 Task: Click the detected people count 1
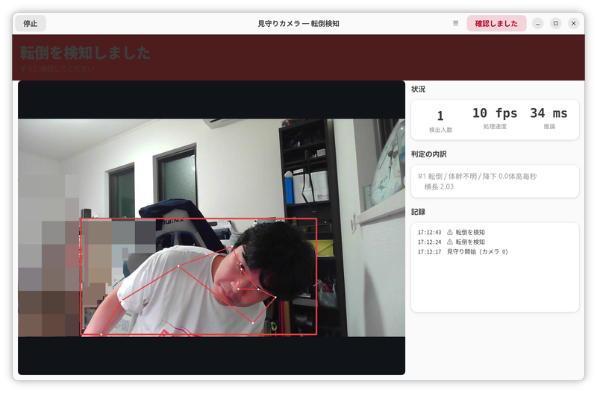coord(440,116)
